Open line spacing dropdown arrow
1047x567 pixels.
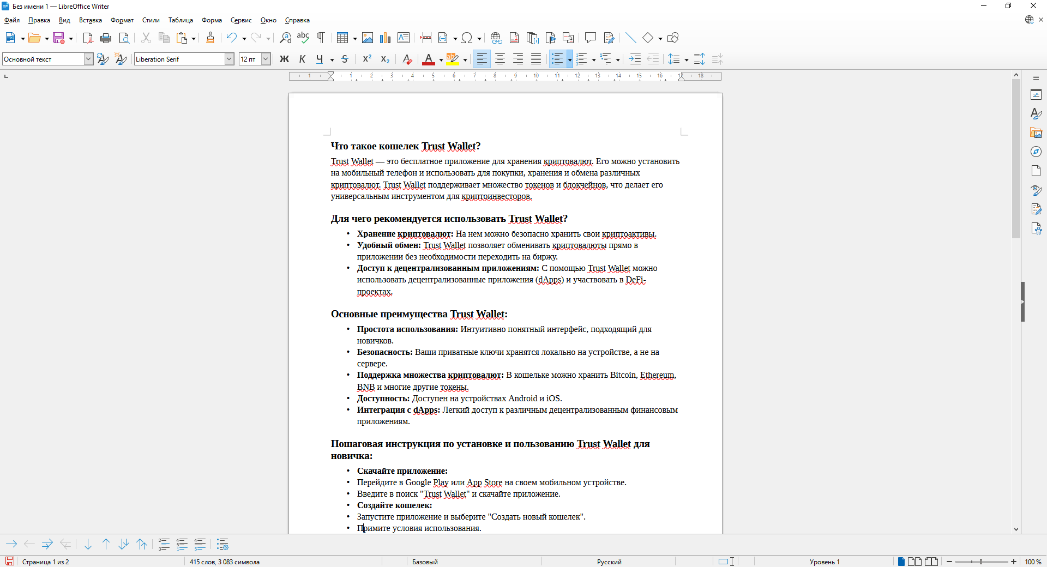point(686,59)
